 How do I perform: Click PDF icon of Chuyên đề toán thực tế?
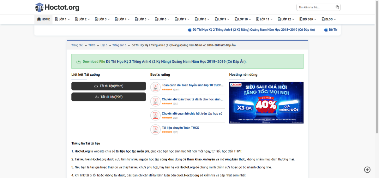click(155, 101)
